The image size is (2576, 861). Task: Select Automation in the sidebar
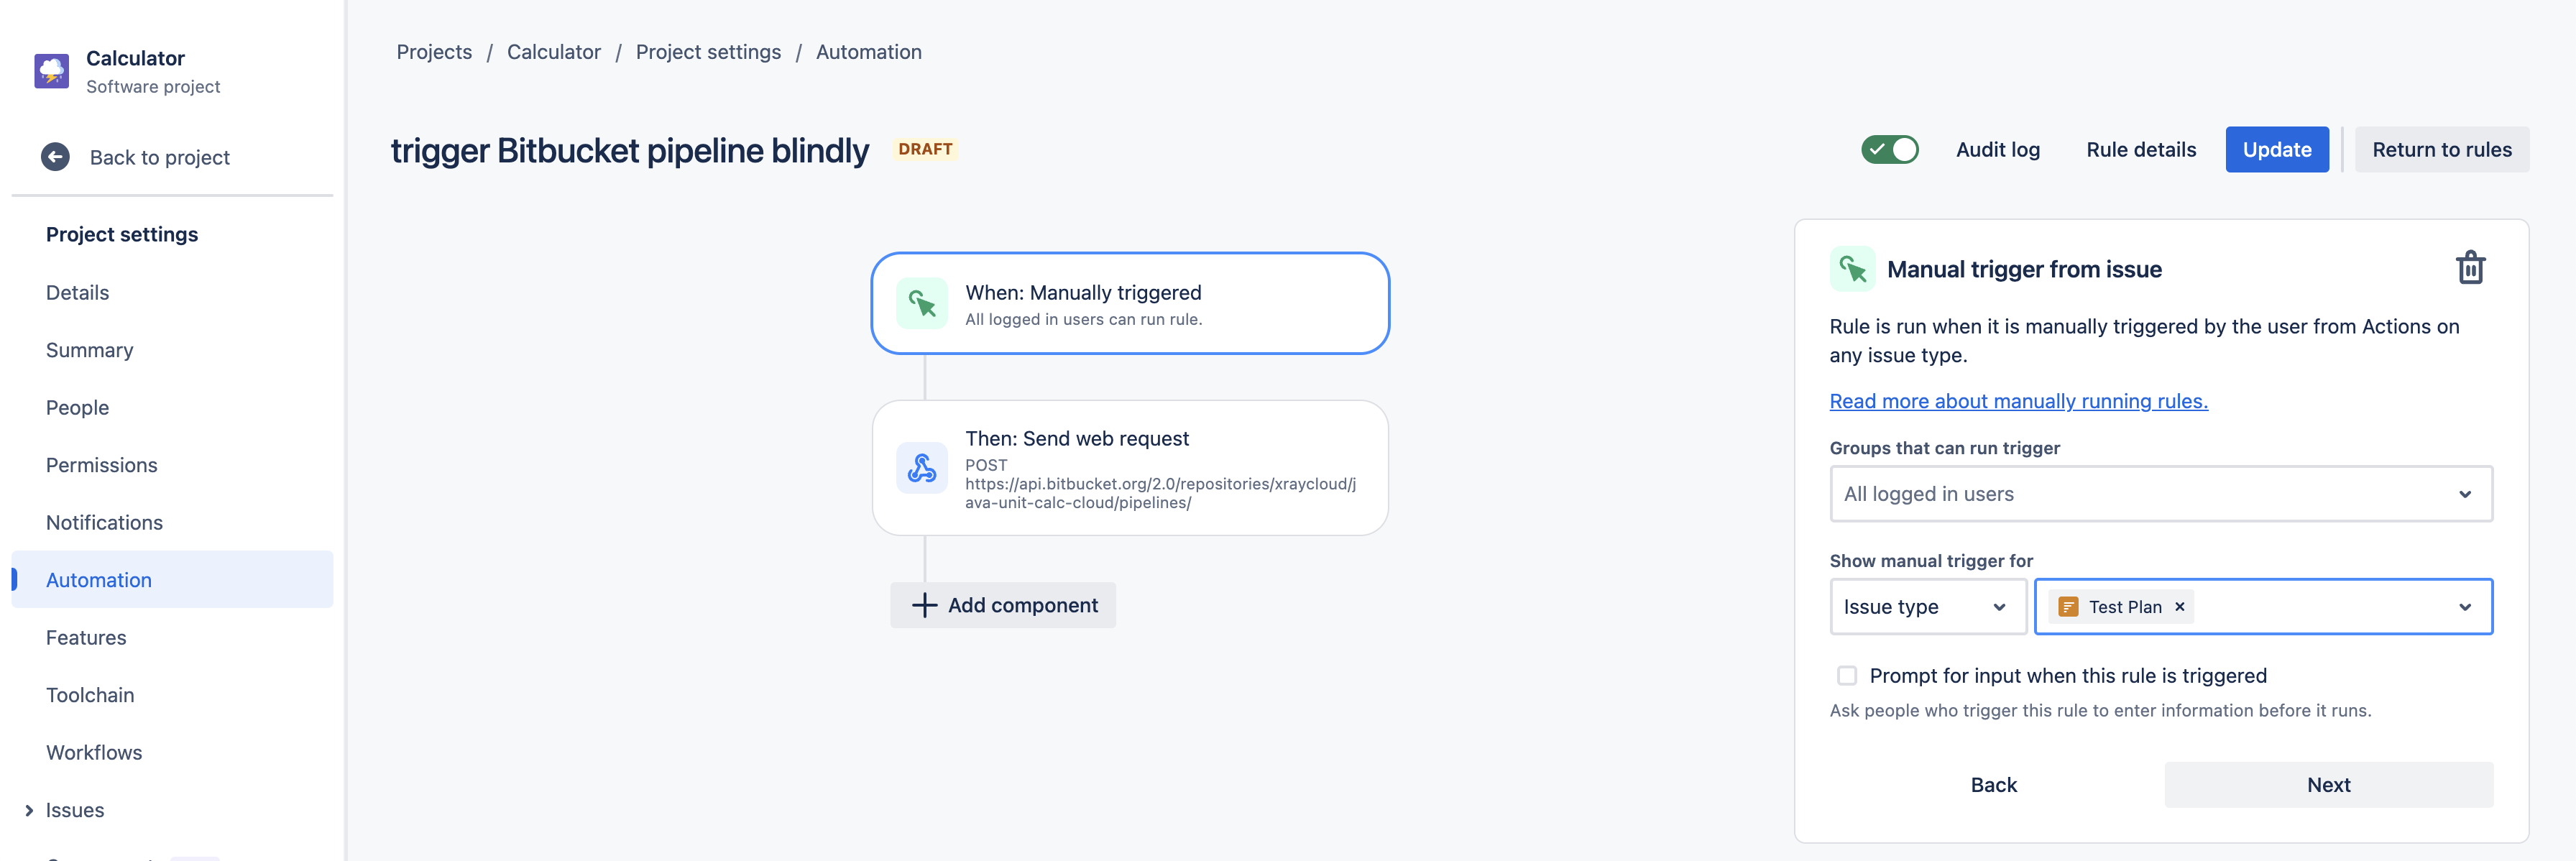[x=172, y=580]
